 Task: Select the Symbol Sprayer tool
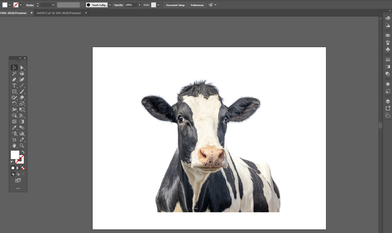(14, 134)
